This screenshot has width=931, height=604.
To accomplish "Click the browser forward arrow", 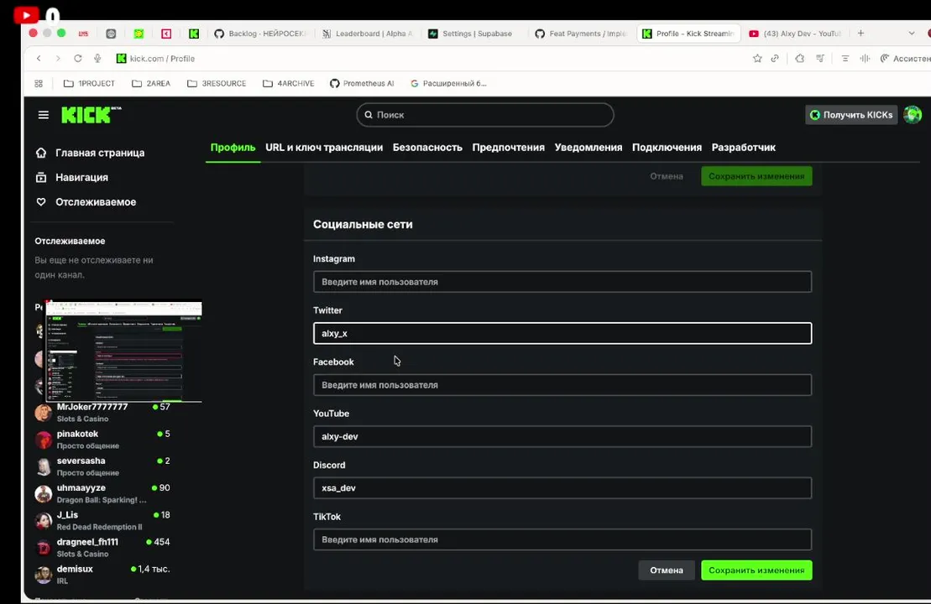I will (x=58, y=58).
